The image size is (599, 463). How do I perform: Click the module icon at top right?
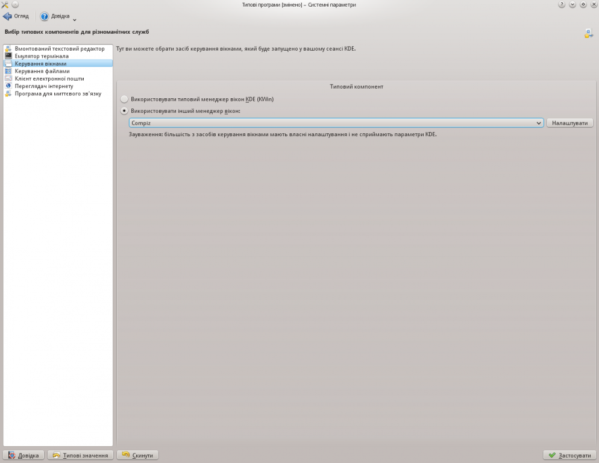[x=588, y=33]
